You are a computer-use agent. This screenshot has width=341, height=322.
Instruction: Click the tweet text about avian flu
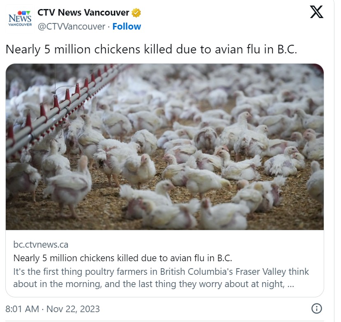pos(151,50)
